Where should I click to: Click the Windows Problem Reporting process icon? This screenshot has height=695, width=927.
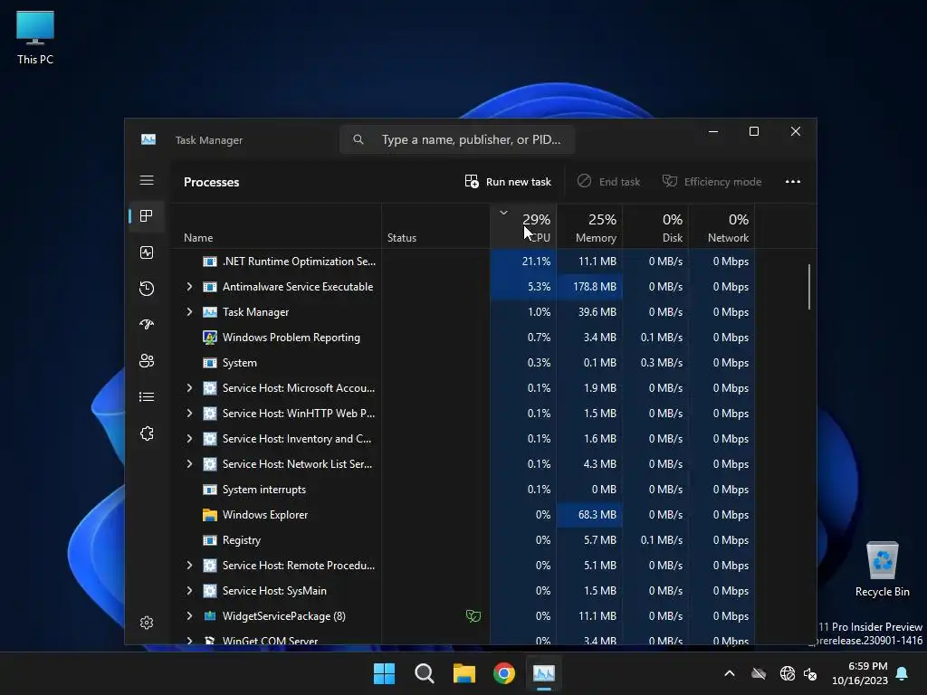210,338
